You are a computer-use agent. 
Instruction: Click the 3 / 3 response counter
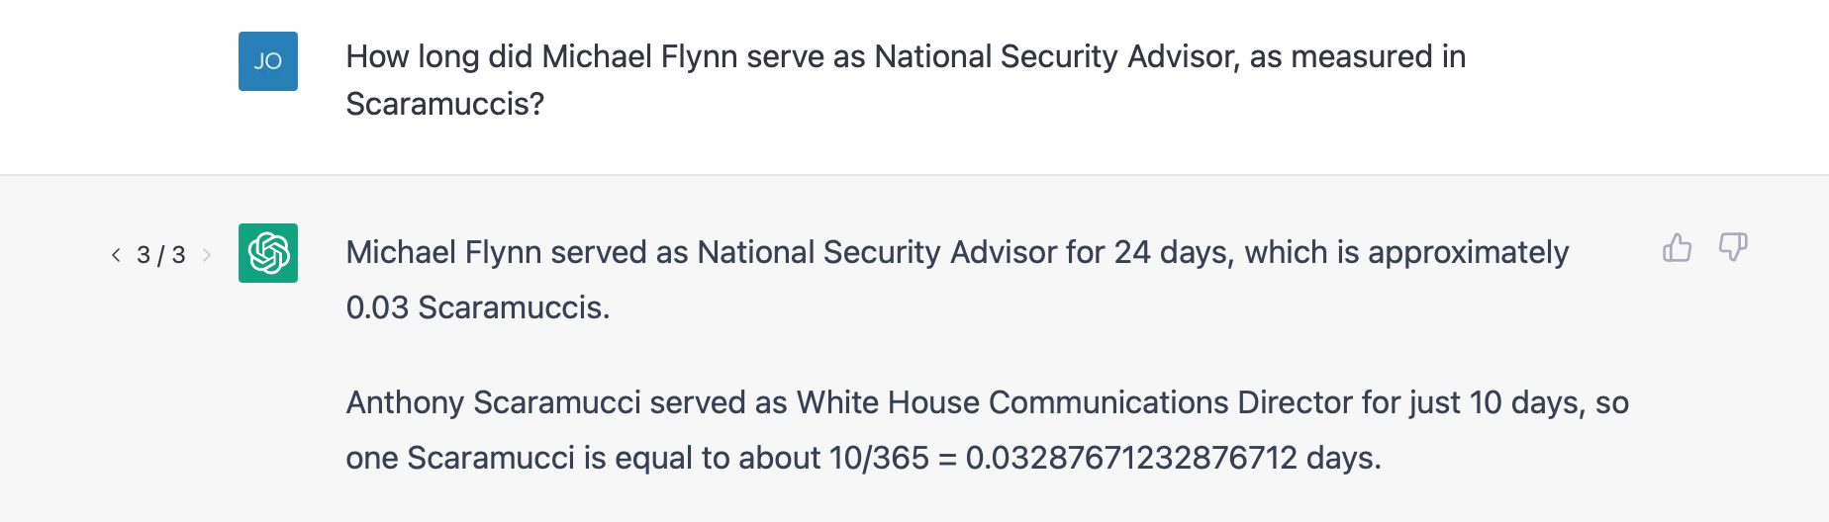[161, 255]
